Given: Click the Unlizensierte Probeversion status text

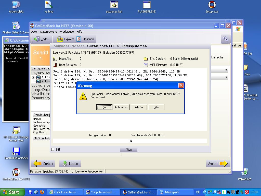Looking at the screenshot, I should (87, 171).
